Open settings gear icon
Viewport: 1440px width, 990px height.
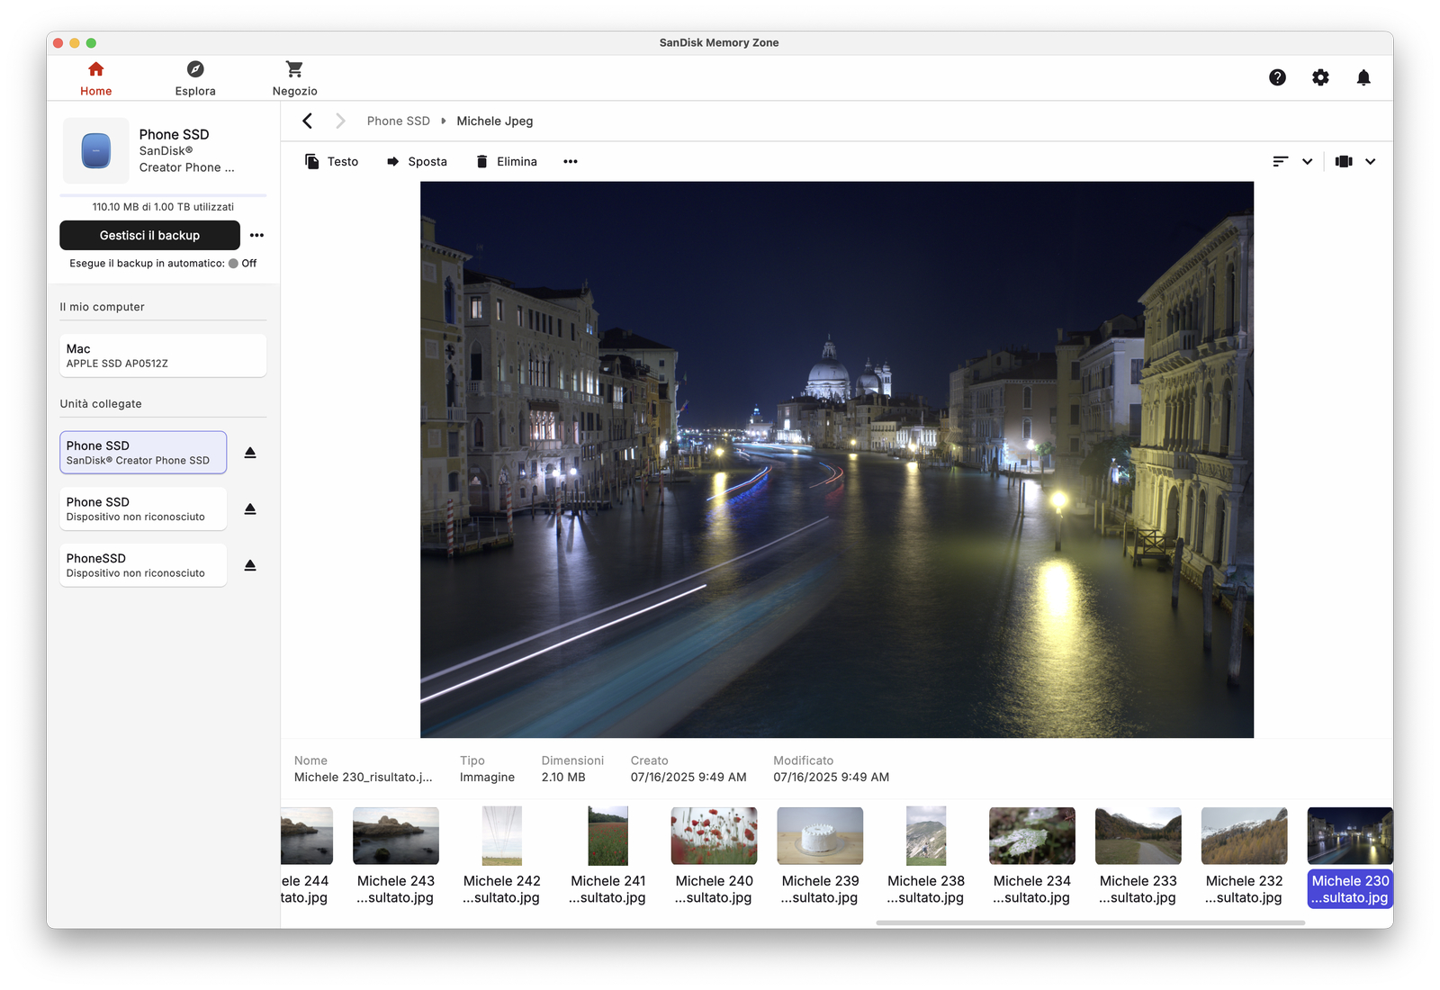point(1320,77)
